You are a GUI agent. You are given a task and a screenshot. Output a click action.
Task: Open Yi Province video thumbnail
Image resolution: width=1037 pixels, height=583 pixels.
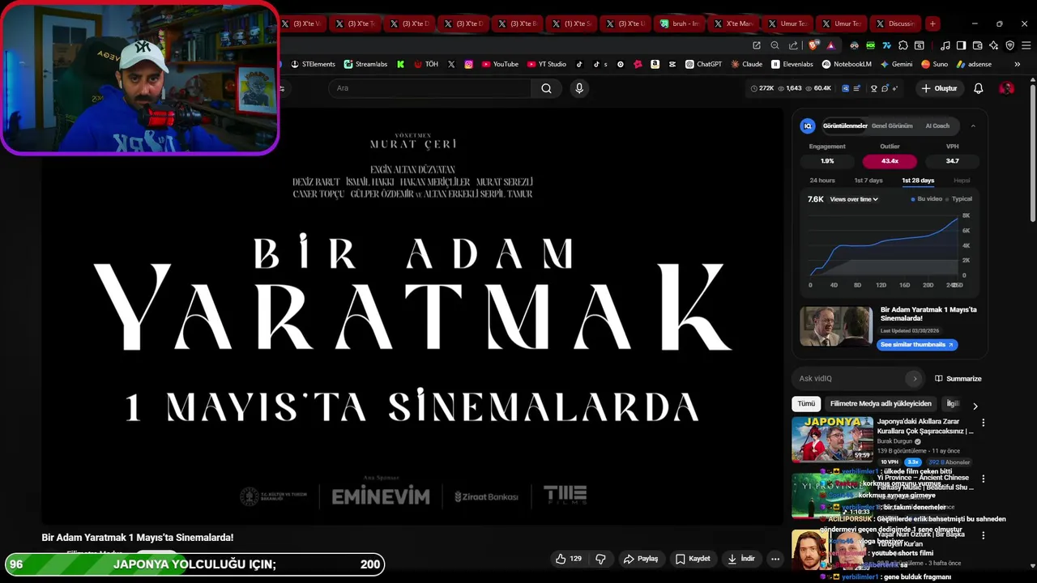(x=832, y=495)
